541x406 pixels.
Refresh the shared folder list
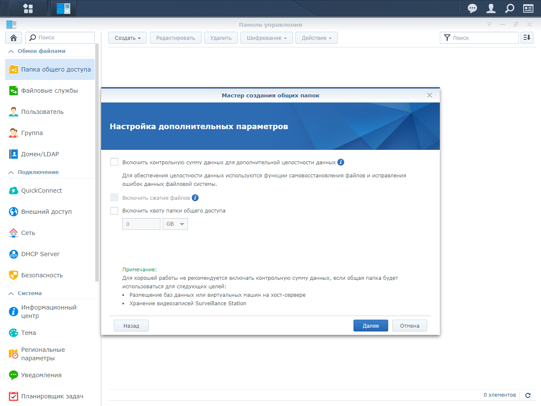click(x=528, y=395)
